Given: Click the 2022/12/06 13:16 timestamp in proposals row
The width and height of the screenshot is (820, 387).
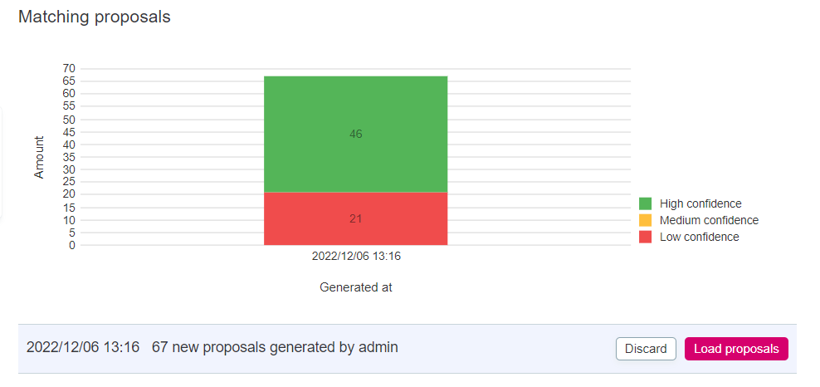Looking at the screenshot, I should coord(82,347).
